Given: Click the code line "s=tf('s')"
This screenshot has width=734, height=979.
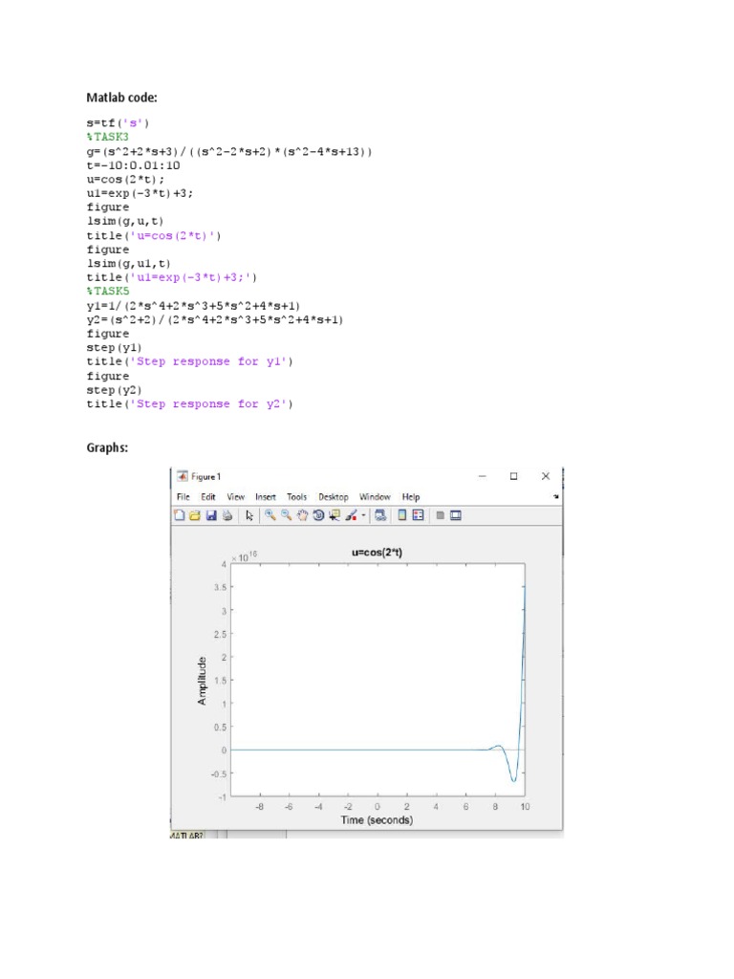Looking at the screenshot, I should [x=118, y=123].
